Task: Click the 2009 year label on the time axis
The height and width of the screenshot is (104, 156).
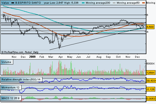Action: click(x=32, y=57)
